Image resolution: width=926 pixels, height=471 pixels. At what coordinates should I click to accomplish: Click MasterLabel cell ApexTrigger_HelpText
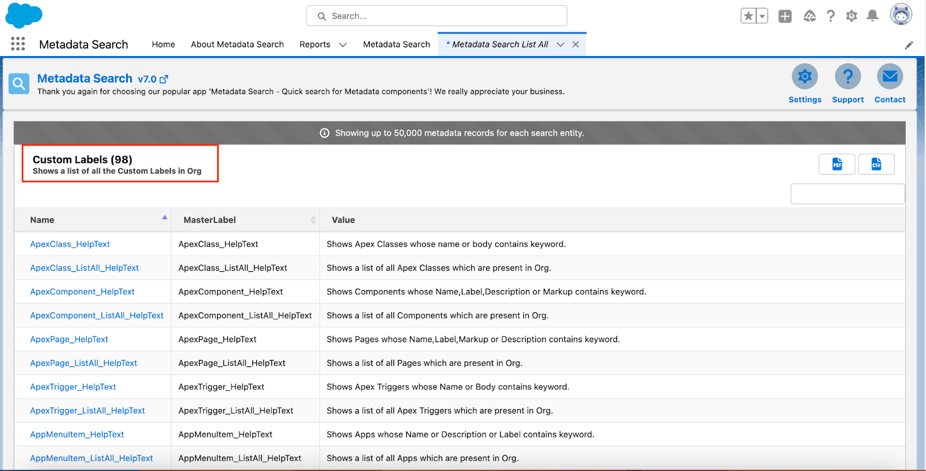[221, 387]
